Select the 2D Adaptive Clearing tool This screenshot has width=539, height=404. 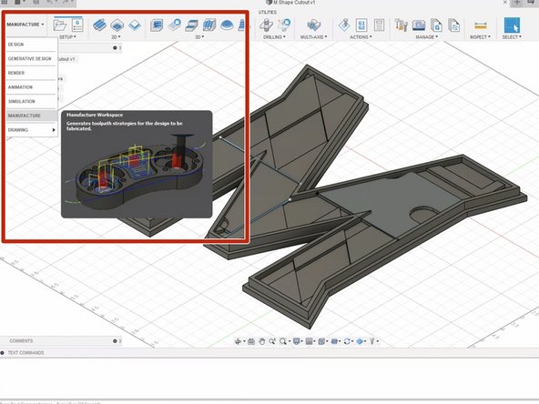coord(99,25)
